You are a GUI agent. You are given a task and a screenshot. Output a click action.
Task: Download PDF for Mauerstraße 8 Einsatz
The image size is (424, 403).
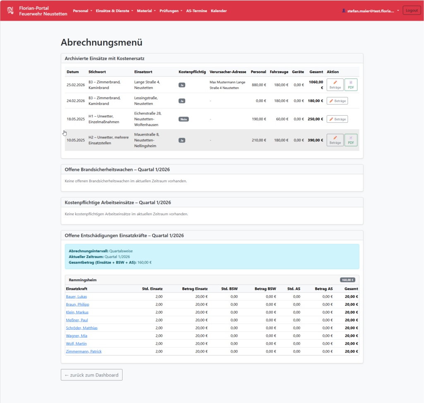pyautogui.click(x=351, y=140)
